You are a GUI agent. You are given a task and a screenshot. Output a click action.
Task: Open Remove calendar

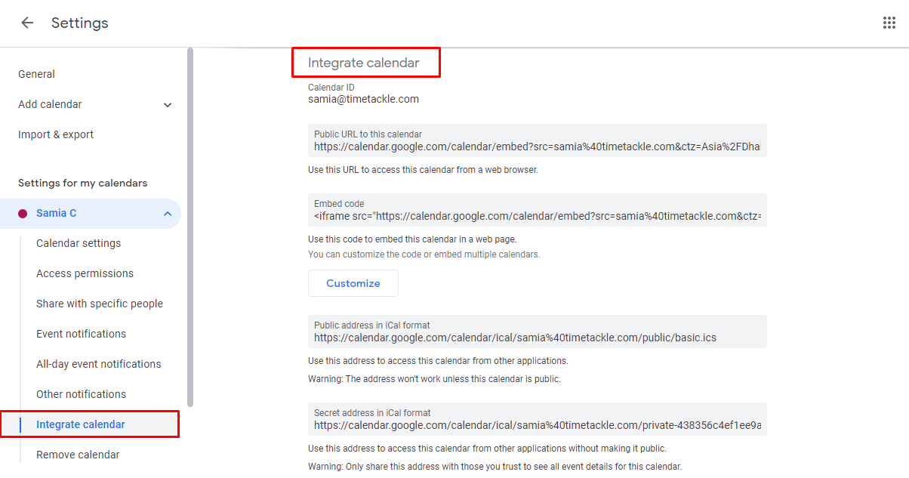click(78, 455)
